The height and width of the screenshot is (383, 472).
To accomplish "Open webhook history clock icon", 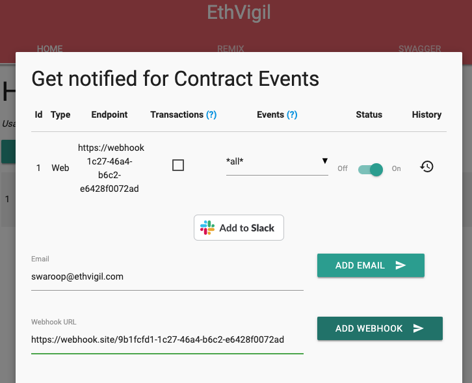I will [x=426, y=166].
